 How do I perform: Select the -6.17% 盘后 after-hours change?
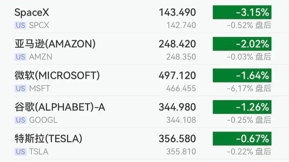click(249, 89)
